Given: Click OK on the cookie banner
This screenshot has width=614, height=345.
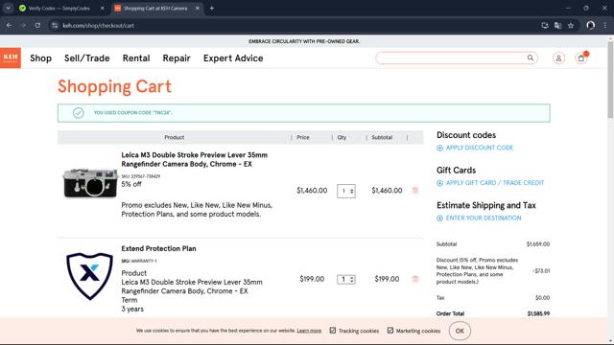Looking at the screenshot, I should (x=460, y=331).
